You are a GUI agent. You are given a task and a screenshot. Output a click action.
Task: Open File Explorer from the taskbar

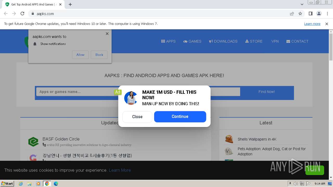click(x=29, y=184)
